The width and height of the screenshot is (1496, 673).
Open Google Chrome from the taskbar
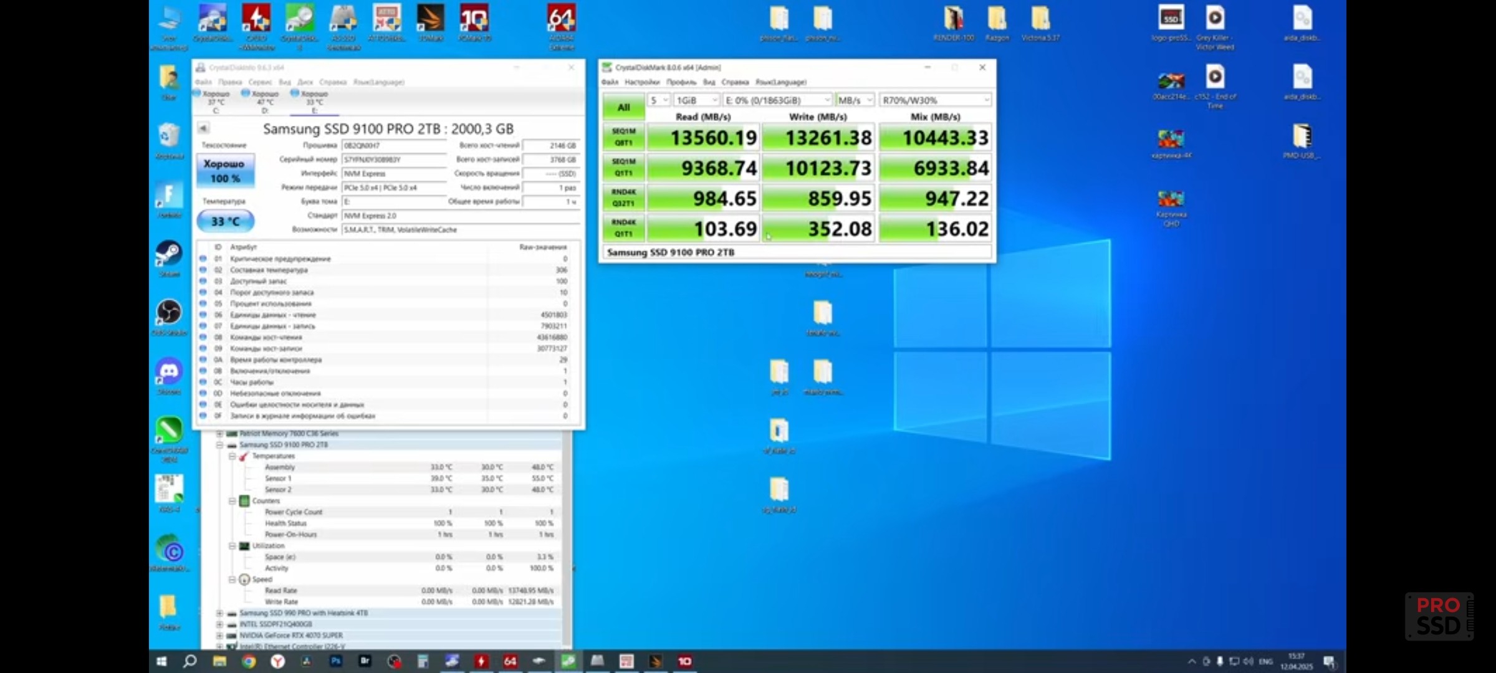click(249, 661)
